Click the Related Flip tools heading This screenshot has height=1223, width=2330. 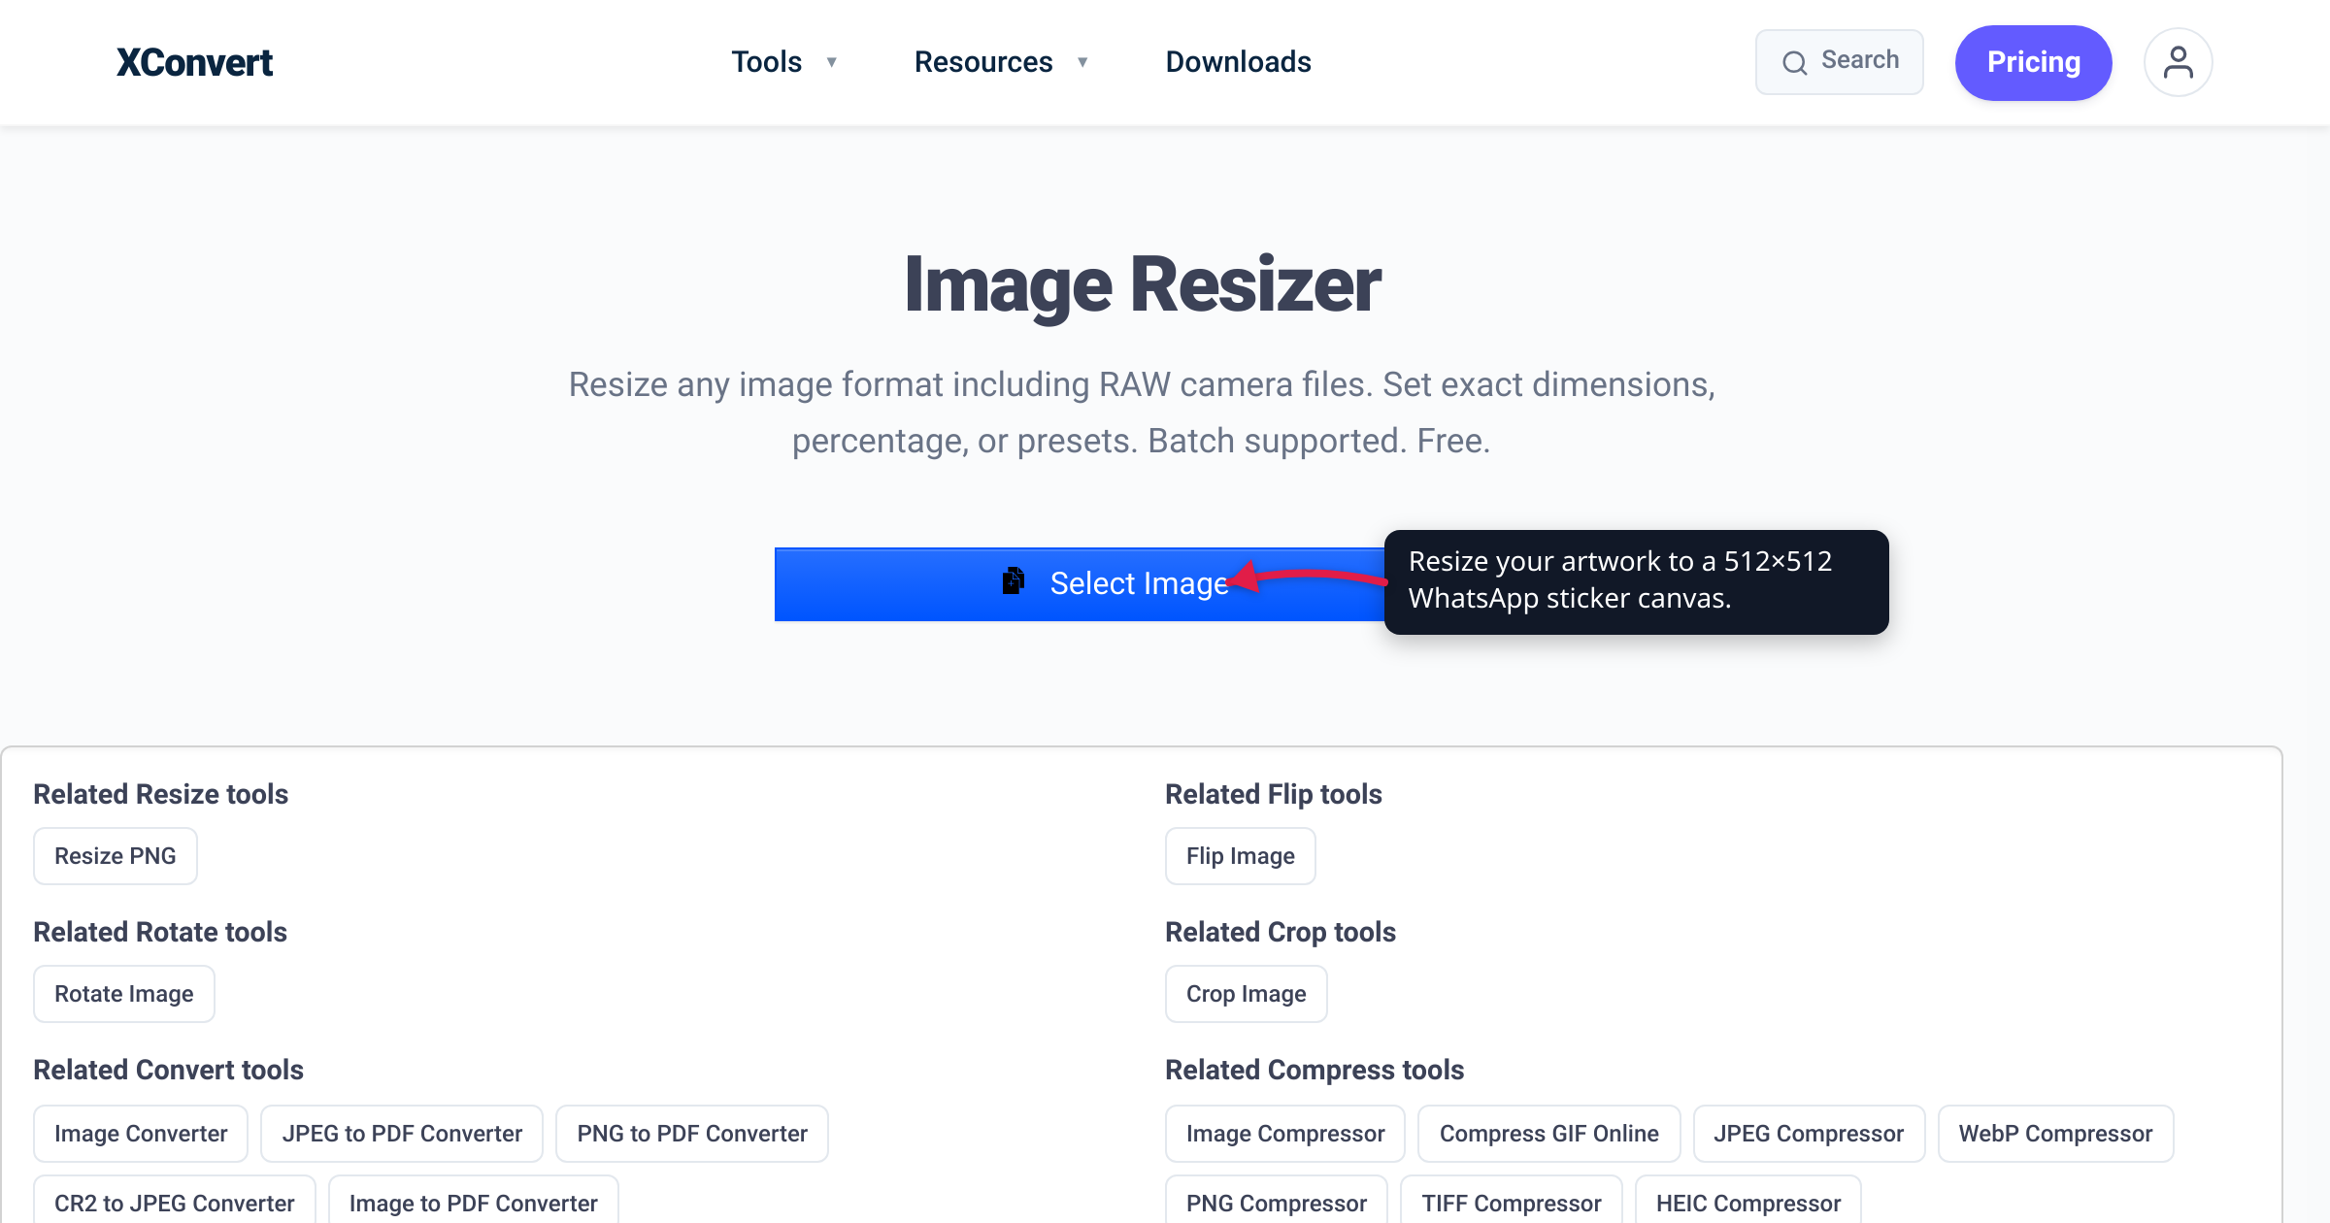tap(1274, 794)
